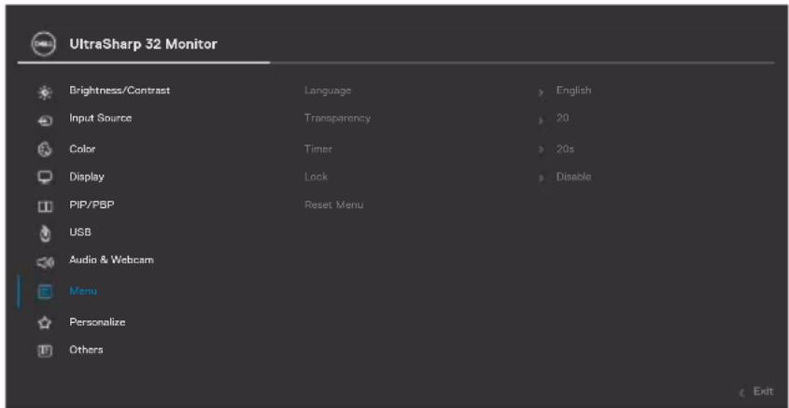The image size is (789, 408).
Task: Select the highlighted Menu entry
Action: point(83,291)
